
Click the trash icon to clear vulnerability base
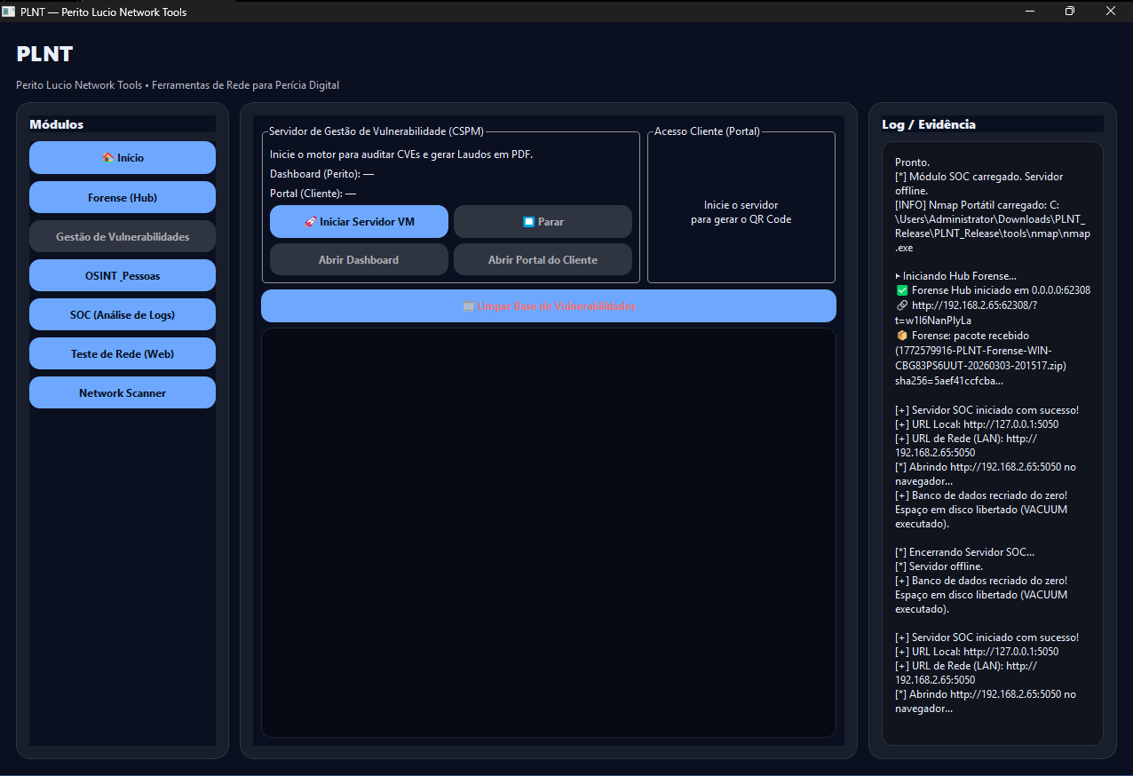[x=468, y=306]
